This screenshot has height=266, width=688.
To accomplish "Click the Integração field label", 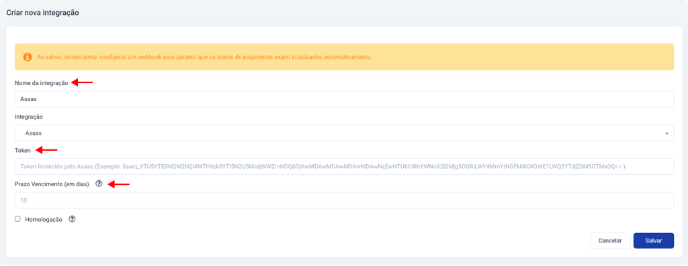I will 29,117.
